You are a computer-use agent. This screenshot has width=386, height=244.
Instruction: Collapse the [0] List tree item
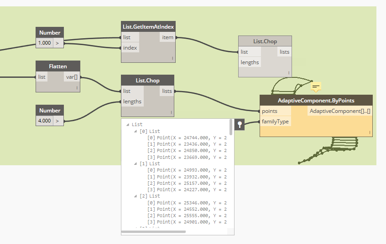(136, 131)
